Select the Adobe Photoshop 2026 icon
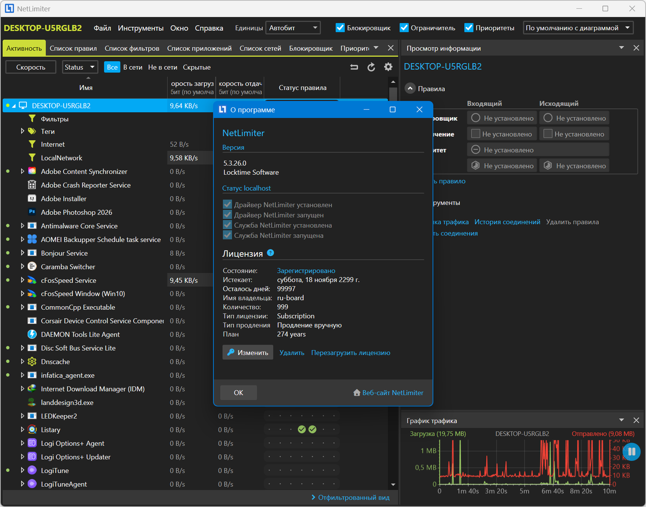This screenshot has height=507, width=646. 32,212
